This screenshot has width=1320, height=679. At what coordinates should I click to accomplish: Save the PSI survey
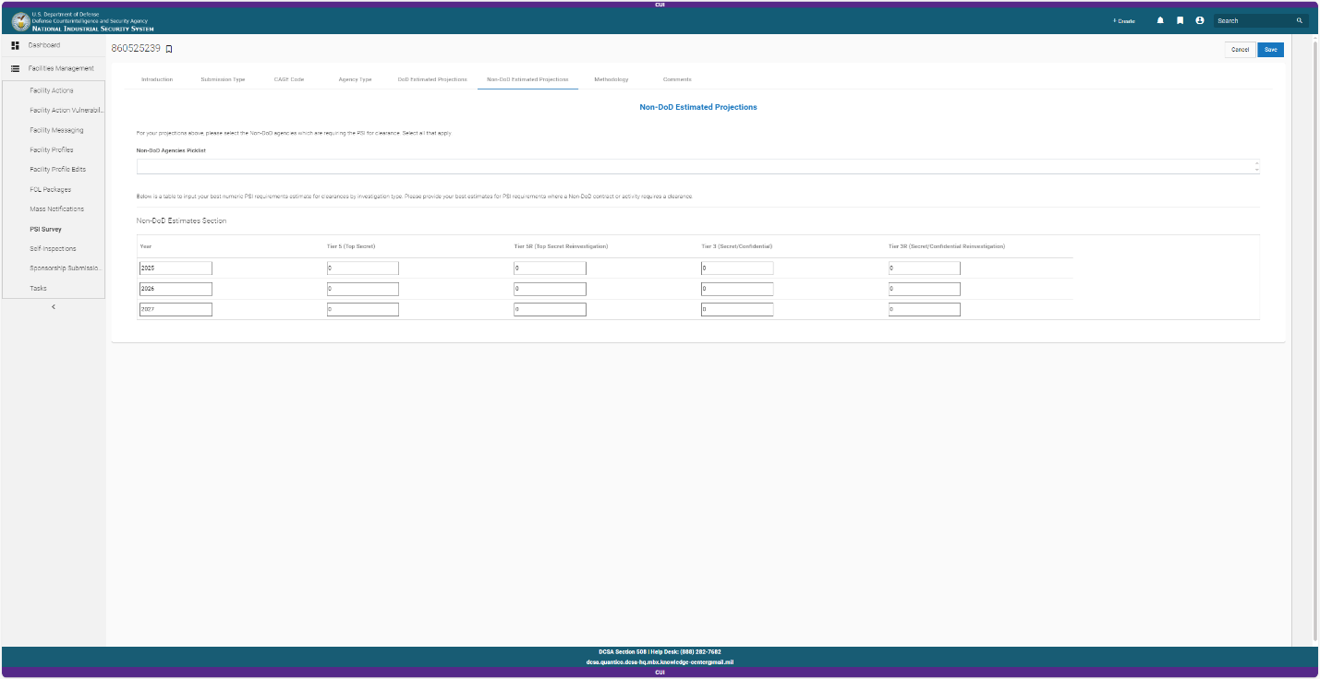1271,50
